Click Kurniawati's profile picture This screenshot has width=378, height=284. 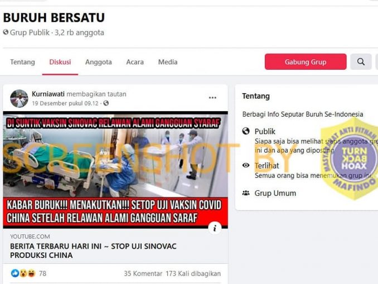(19, 98)
